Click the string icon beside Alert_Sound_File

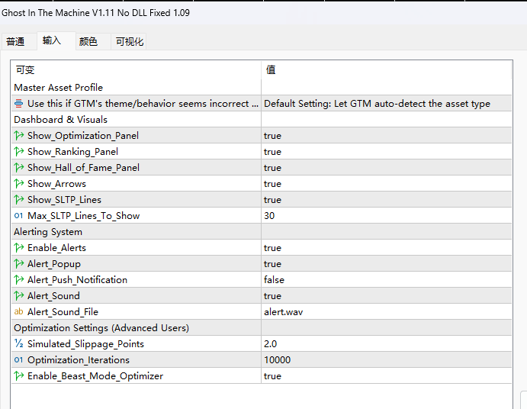tap(19, 312)
